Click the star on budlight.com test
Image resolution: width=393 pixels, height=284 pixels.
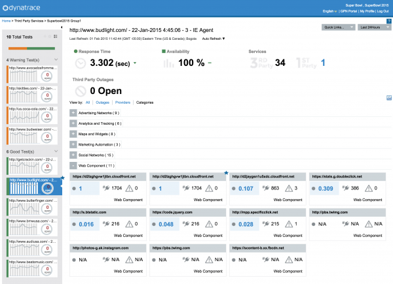[63, 178]
